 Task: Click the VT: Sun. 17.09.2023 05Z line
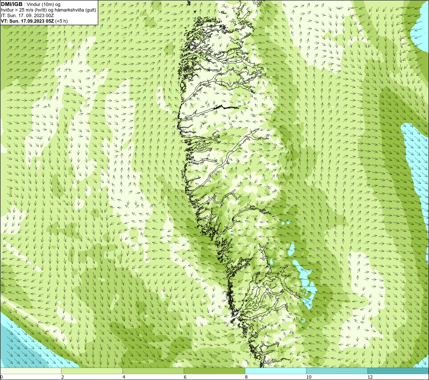point(34,21)
